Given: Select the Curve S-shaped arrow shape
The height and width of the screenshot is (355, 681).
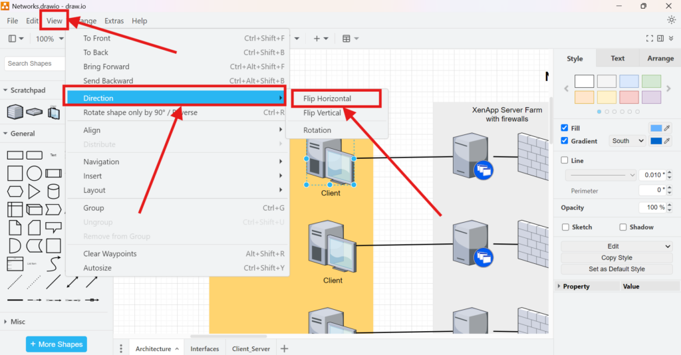Looking at the screenshot, I should 53,264.
